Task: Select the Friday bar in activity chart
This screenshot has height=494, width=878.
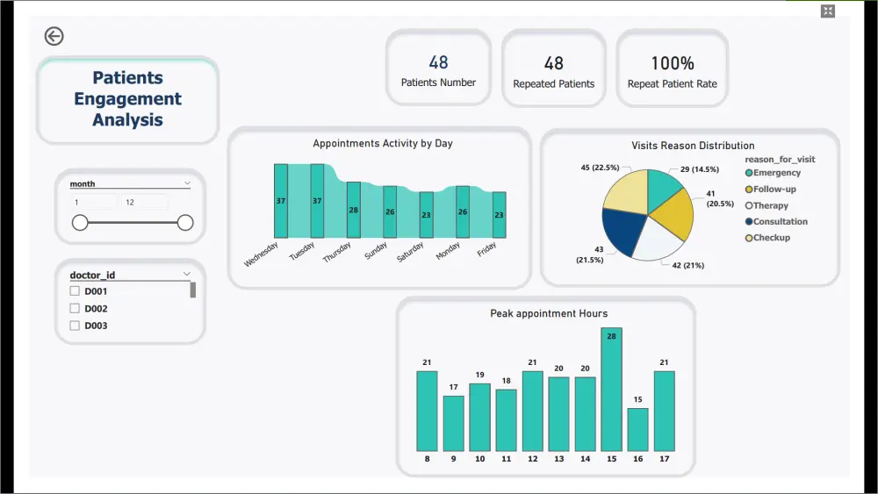Action: point(499,215)
